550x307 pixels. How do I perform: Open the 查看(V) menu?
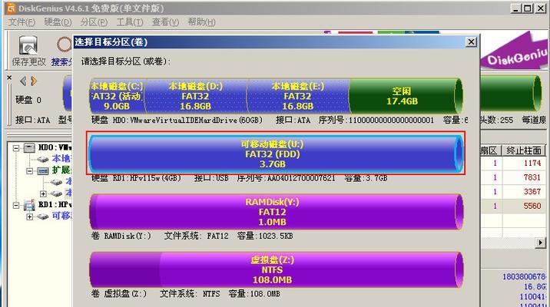tap(166, 22)
